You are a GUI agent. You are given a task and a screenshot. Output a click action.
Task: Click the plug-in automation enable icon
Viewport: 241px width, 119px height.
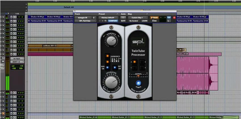[x=123, y=17]
